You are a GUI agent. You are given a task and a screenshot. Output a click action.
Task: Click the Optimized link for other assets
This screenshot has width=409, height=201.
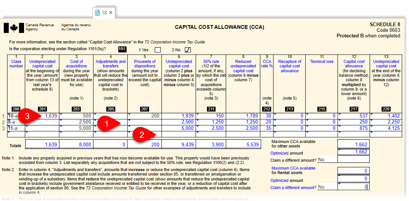(x=279, y=153)
